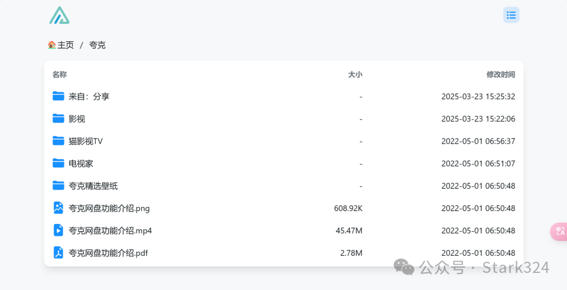The height and width of the screenshot is (290, 567).
Task: Open the 影视 folder
Action: (77, 118)
